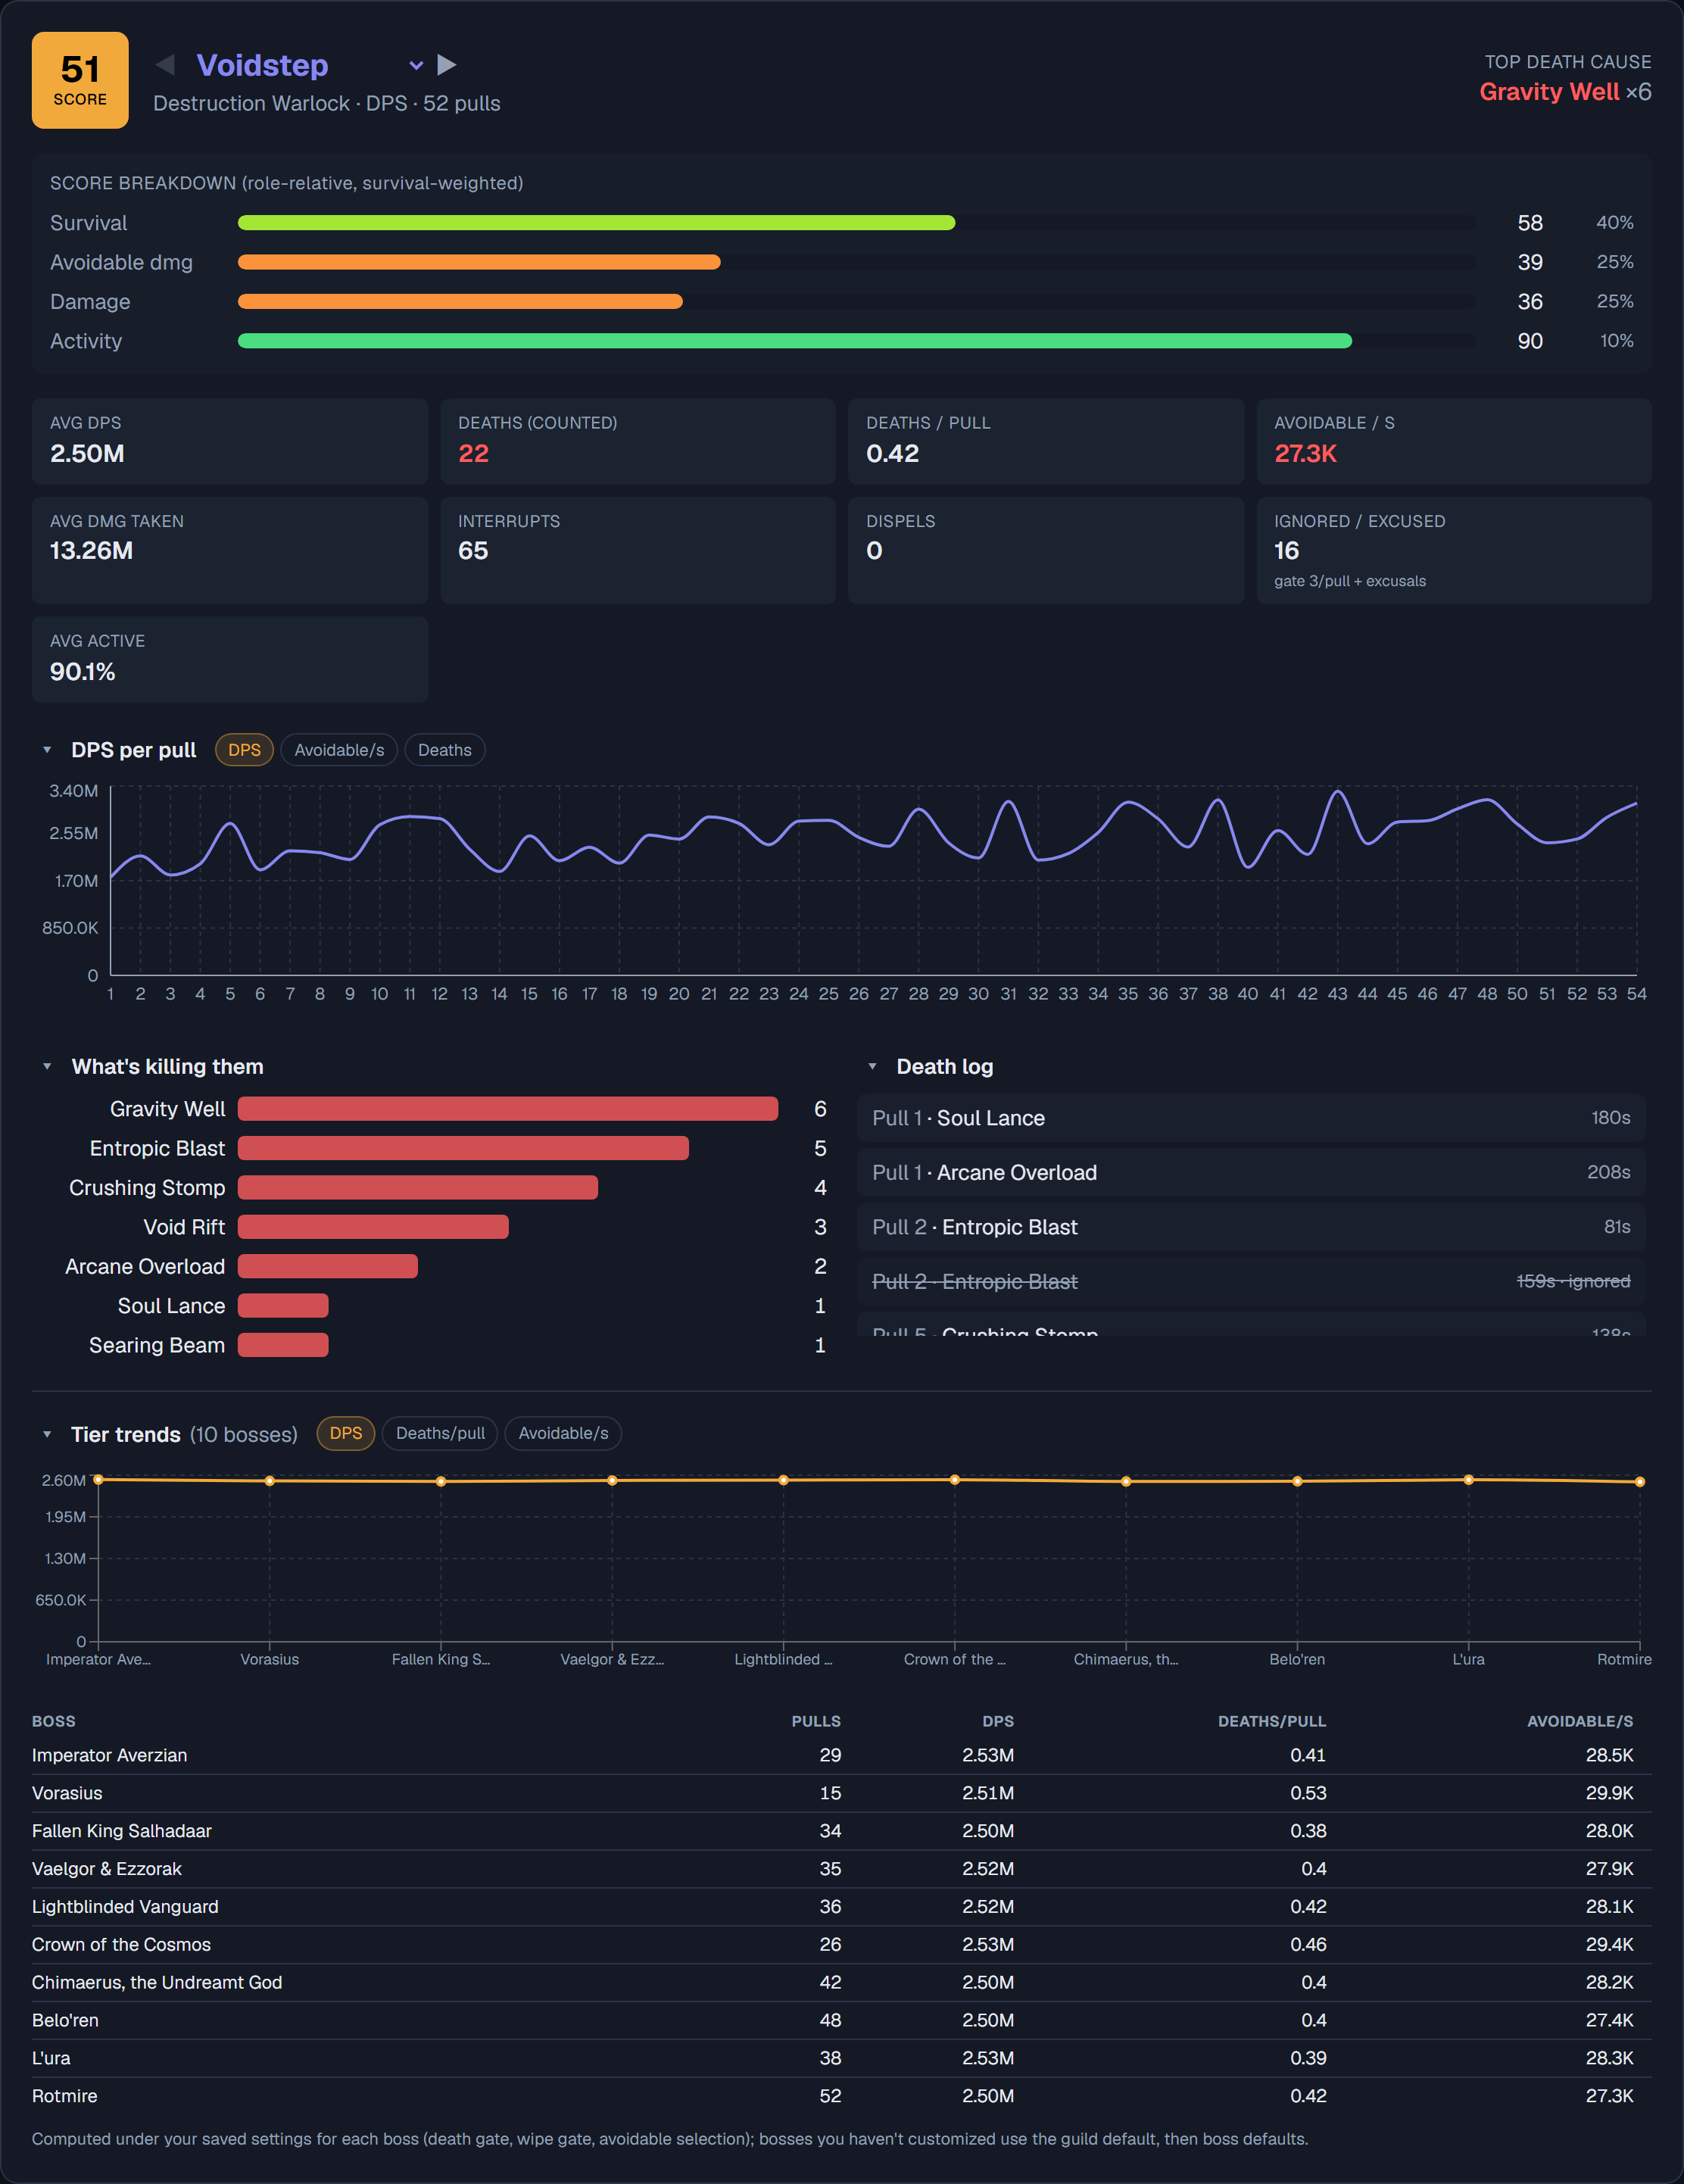Image resolution: width=1684 pixels, height=2184 pixels.
Task: Switch per-pull chart to Avoidable/s
Action: [339, 750]
